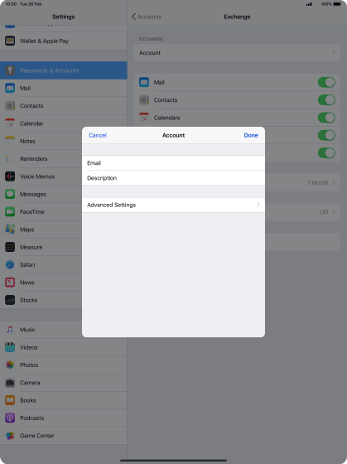Click the Email input field
Screen dimensions: 347x464
(173, 162)
